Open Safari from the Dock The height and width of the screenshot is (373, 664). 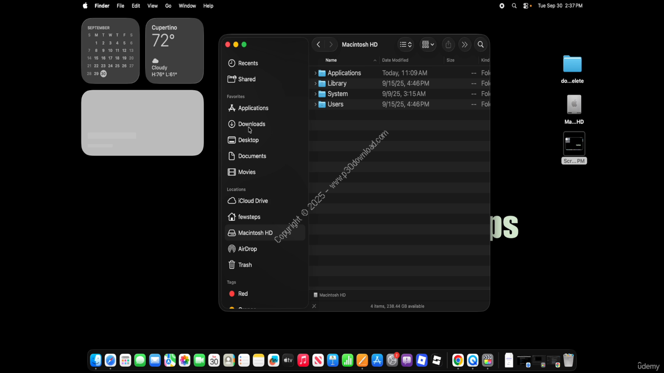click(110, 360)
